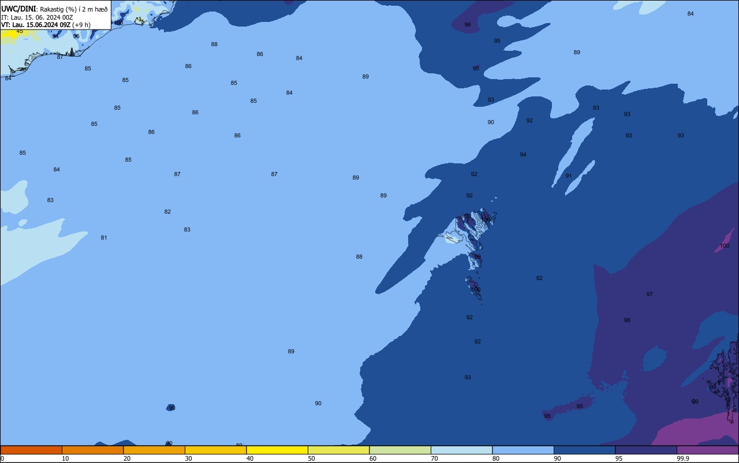Image resolution: width=739 pixels, height=463 pixels.
Task: Click the legend tick label 60
Action: (x=373, y=458)
